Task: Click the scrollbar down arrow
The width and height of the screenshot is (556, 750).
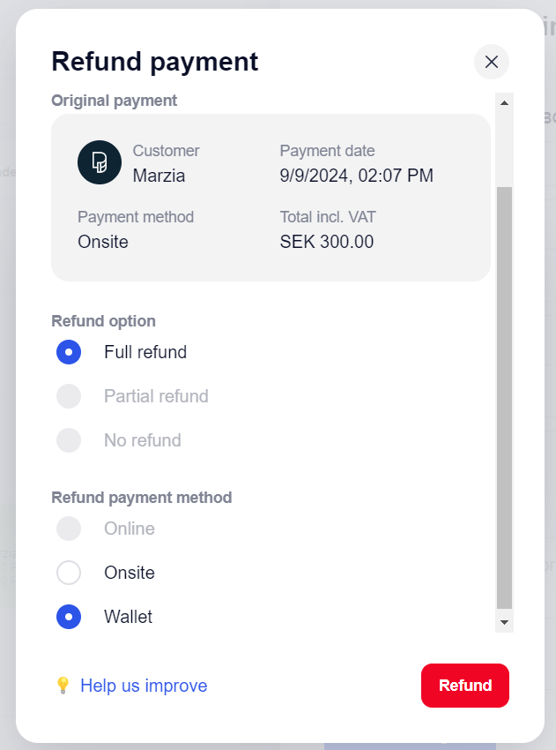Action: coord(505,622)
